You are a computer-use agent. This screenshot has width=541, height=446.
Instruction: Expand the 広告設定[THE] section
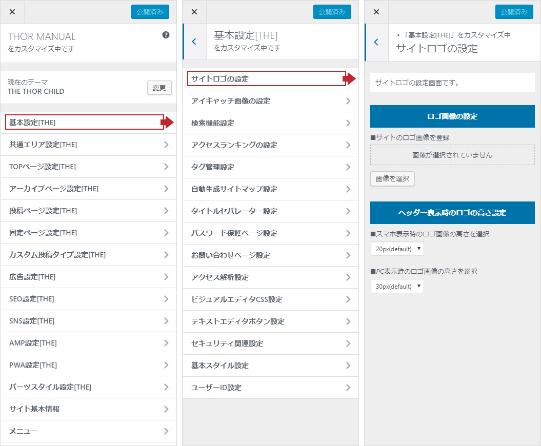[88, 277]
